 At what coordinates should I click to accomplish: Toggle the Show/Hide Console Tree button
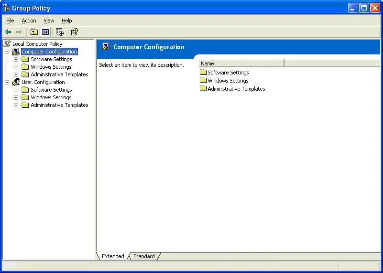tap(45, 32)
